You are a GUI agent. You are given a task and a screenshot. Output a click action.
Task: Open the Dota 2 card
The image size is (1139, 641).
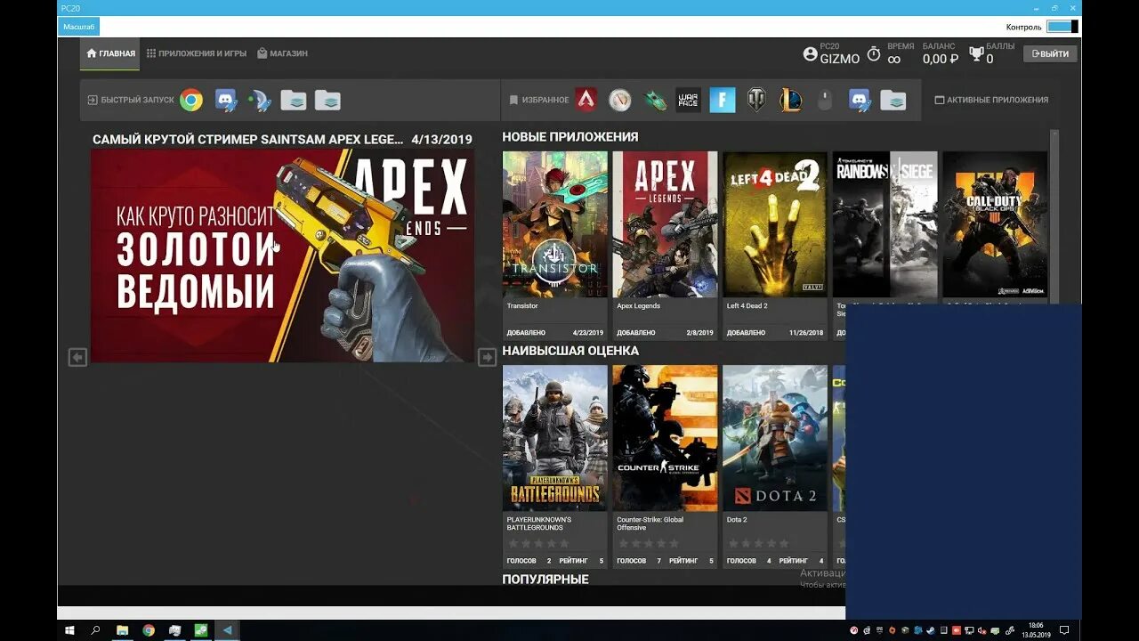point(775,466)
